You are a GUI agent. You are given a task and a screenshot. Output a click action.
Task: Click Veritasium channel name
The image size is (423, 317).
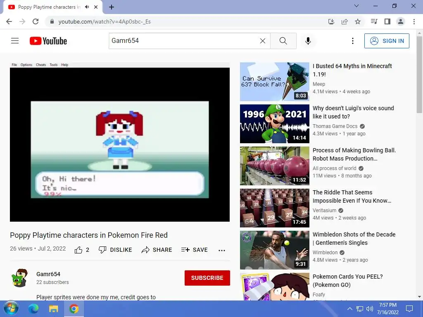coord(324,210)
